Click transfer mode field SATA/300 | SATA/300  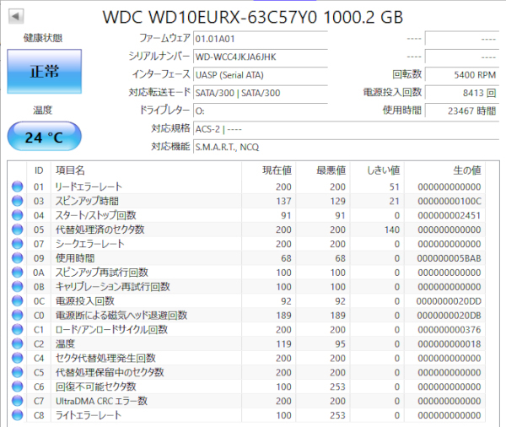click(x=261, y=93)
